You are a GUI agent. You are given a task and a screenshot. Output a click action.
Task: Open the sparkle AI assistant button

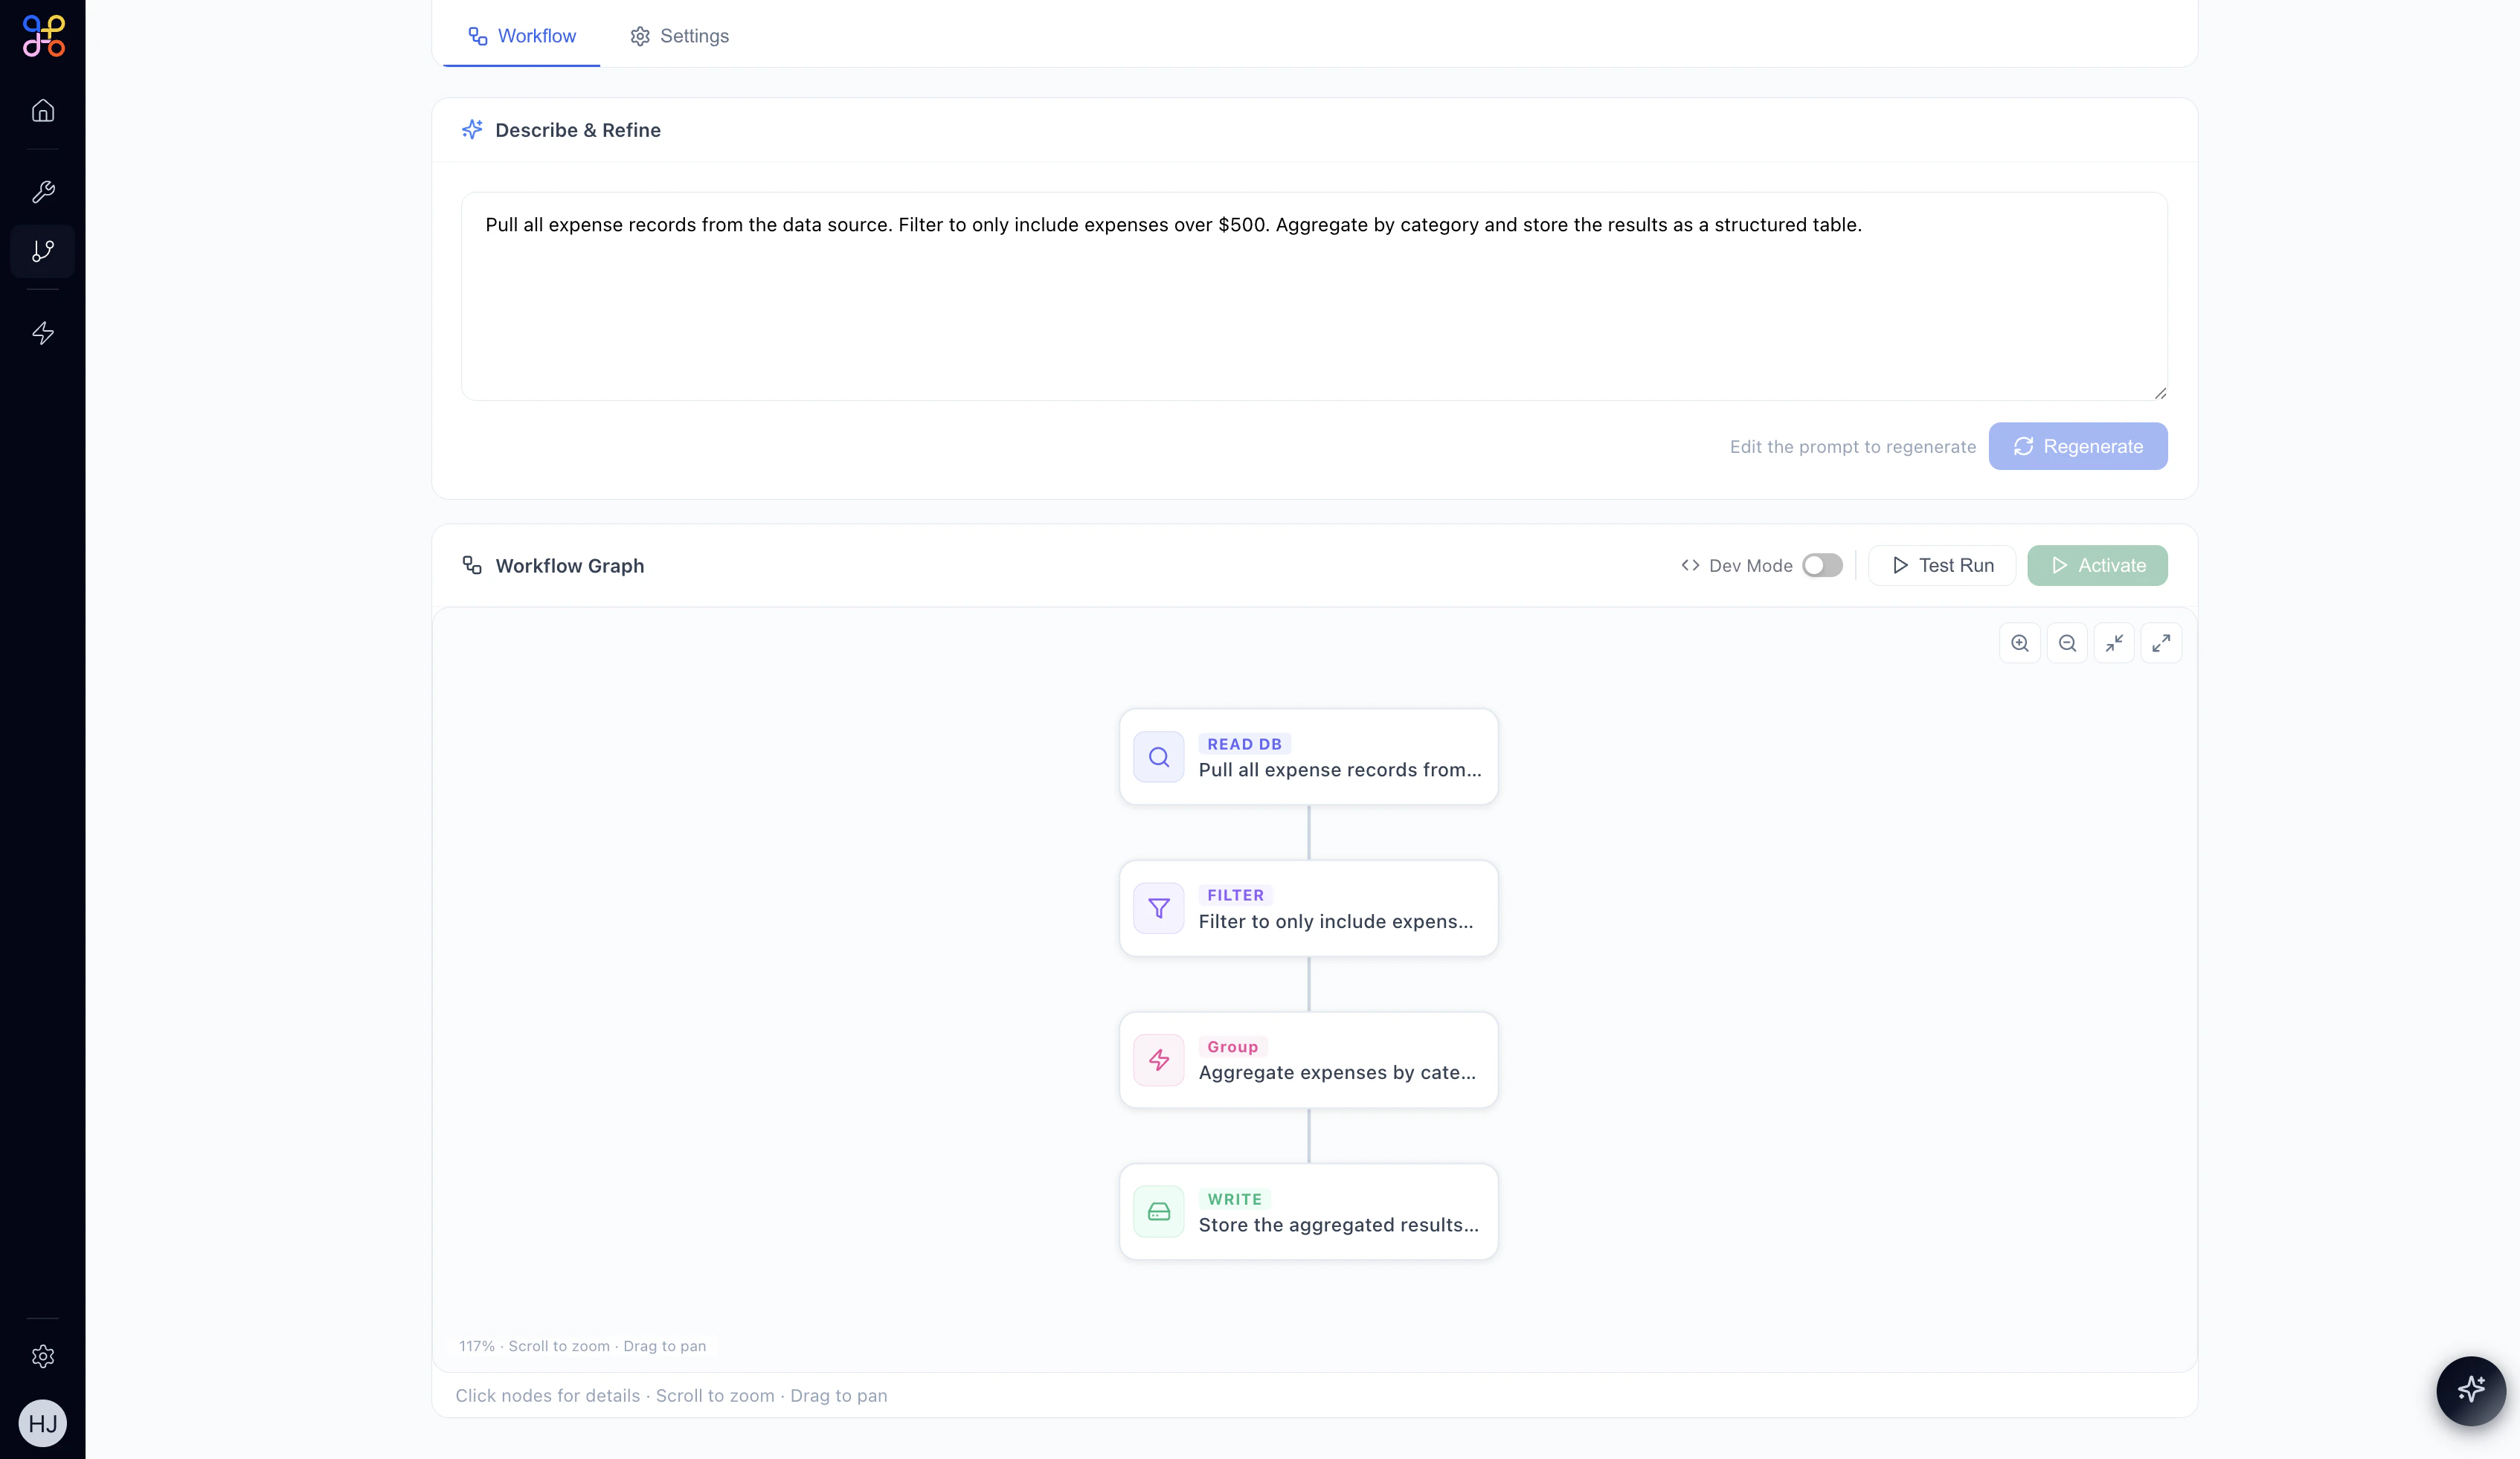[2469, 1389]
